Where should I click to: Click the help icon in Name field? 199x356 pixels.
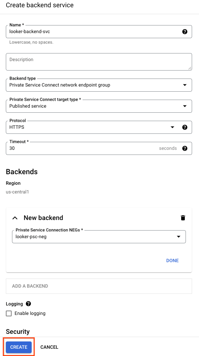pyautogui.click(x=185, y=32)
